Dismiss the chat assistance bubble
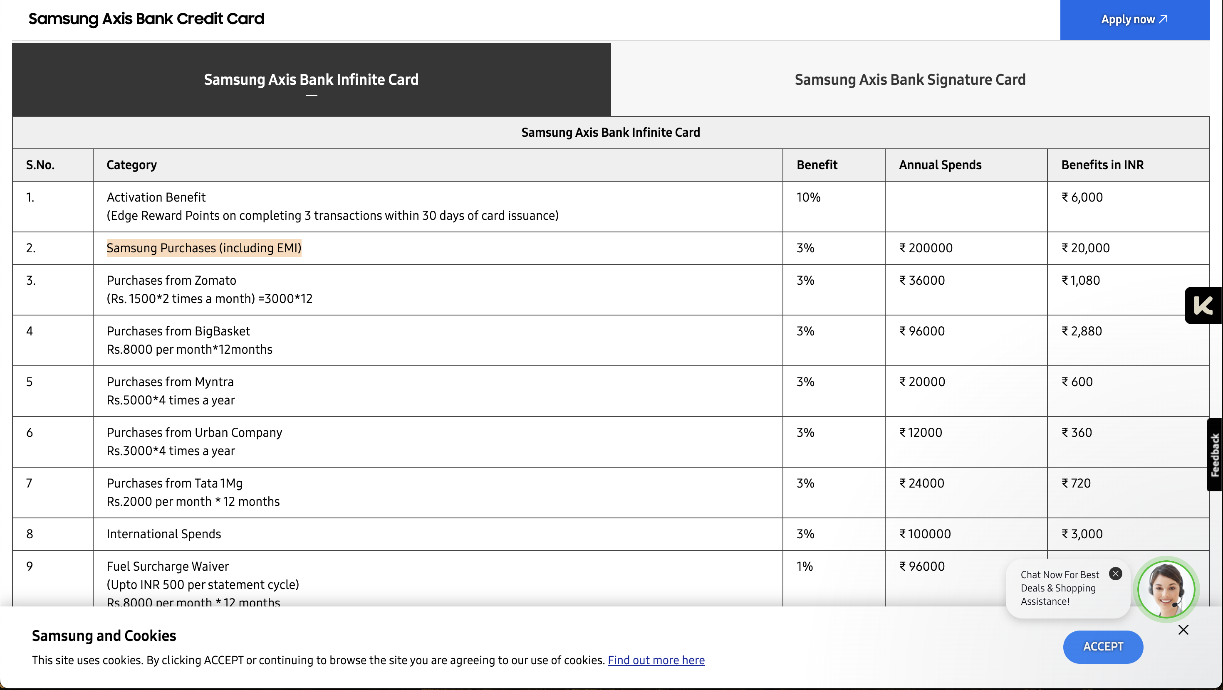1223x690 pixels. click(1115, 574)
